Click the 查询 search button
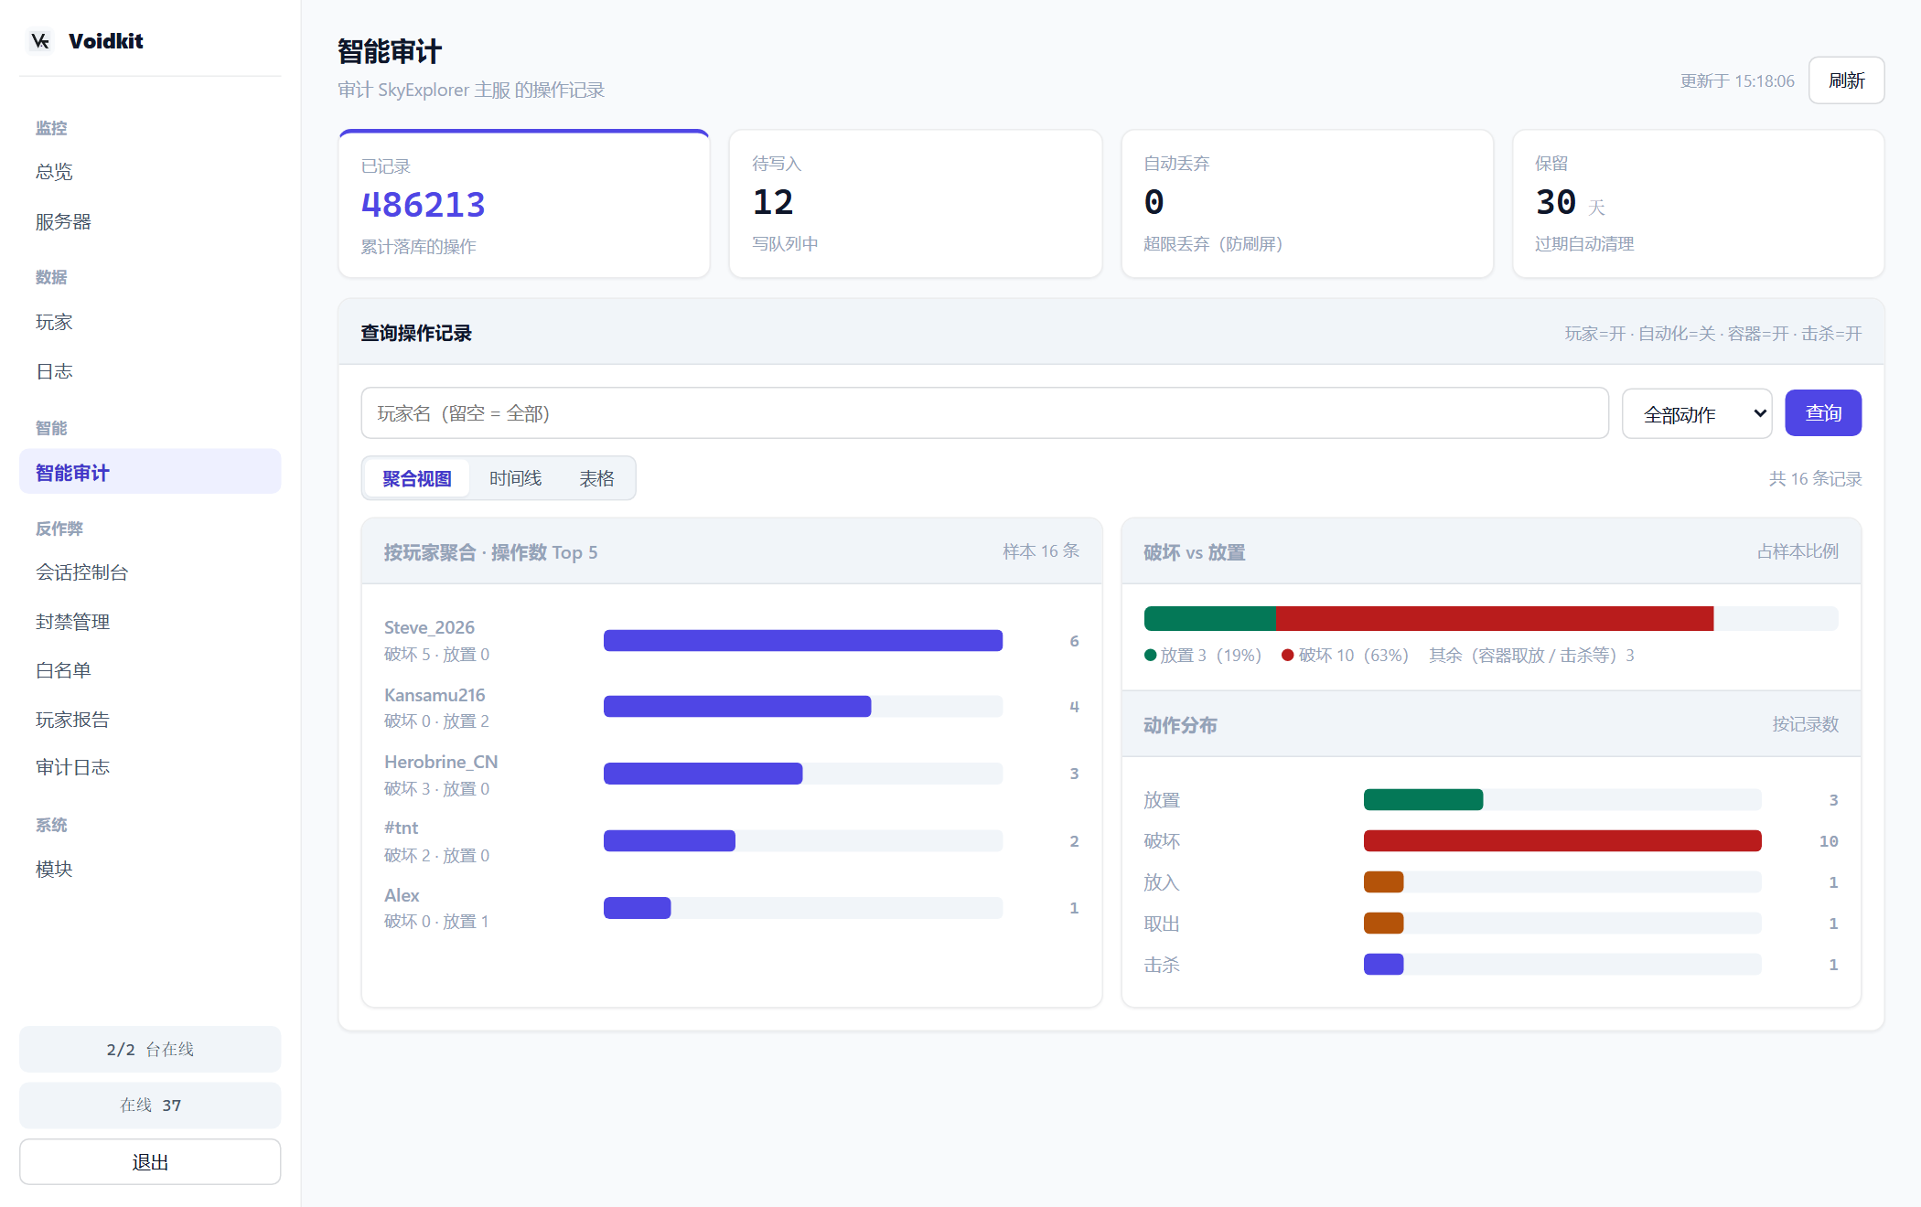 [x=1823, y=413]
